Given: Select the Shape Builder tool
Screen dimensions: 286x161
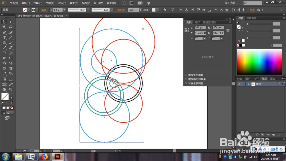Looking at the screenshot, I should [x=4, y=63].
